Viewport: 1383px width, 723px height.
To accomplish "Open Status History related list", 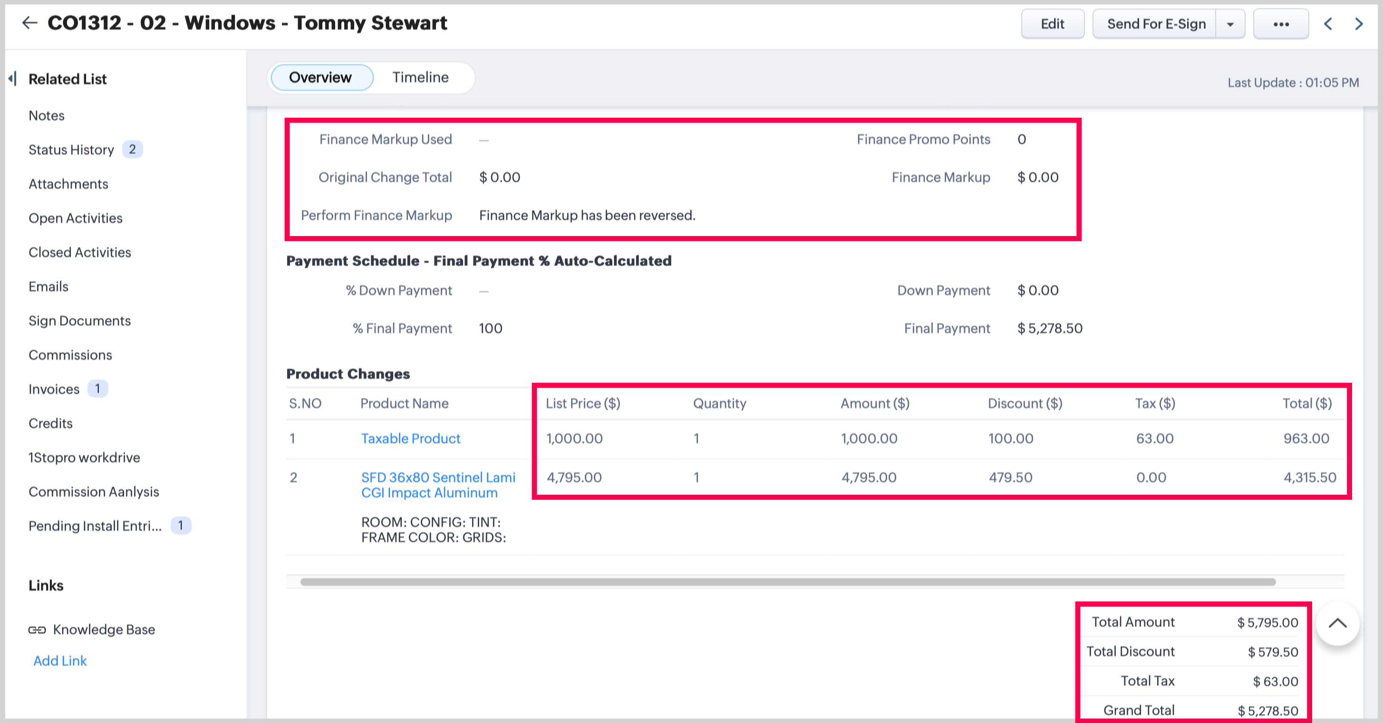I will tap(71, 150).
